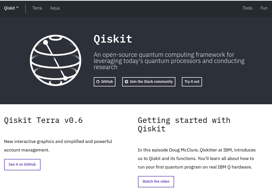Viewport: 272px width, 192px height.
Task: Click the Slack icon in Join button
Action: pyautogui.click(x=127, y=82)
